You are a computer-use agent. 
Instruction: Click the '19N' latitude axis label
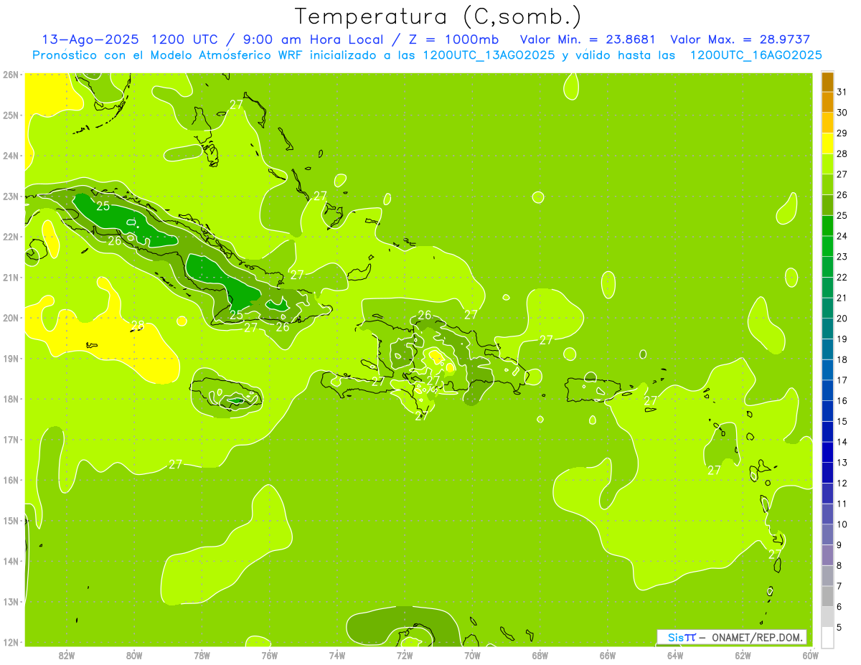10,358
